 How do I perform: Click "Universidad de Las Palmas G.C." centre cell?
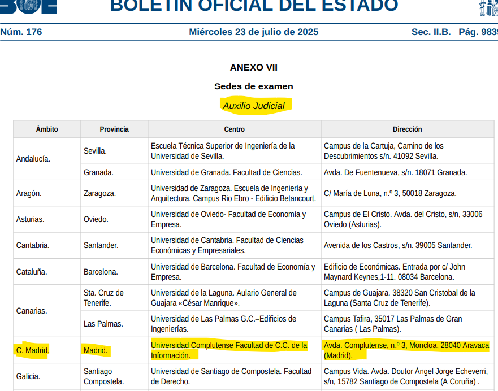click(235, 324)
